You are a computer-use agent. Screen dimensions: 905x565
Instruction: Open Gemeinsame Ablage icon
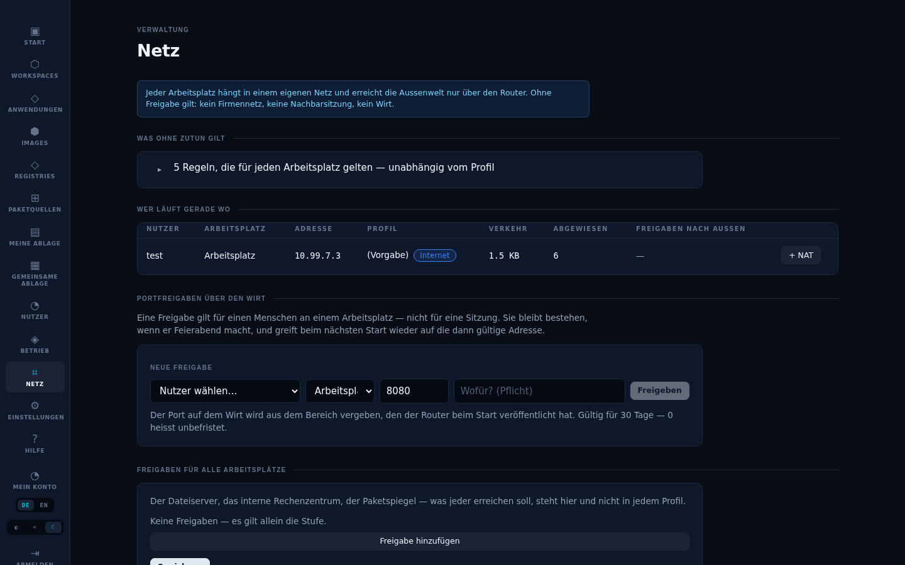35,266
